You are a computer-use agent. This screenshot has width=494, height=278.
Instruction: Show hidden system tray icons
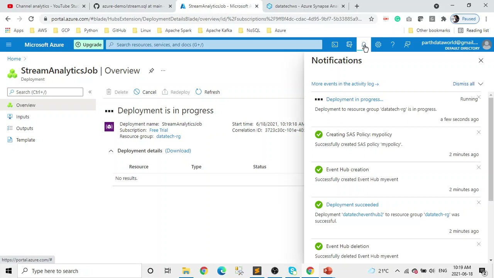point(397,271)
